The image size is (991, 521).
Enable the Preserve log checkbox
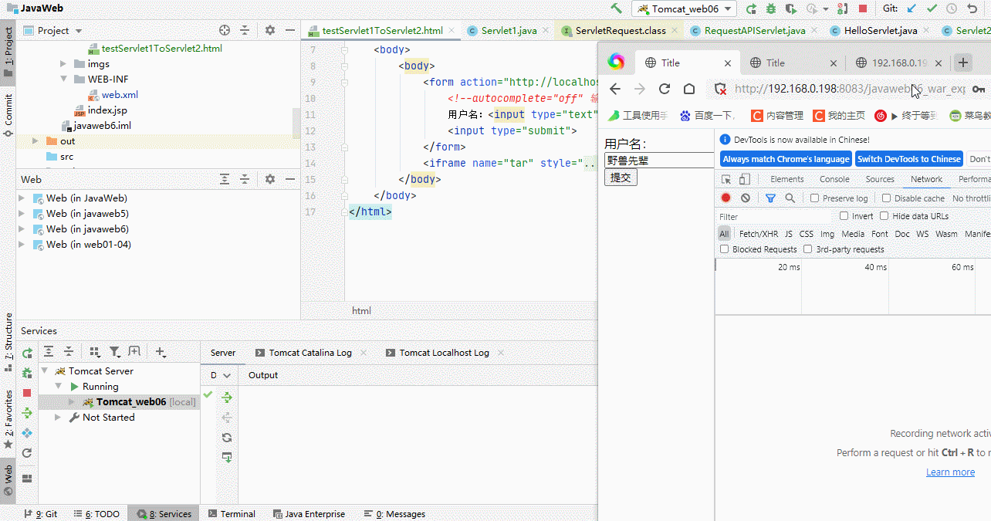(x=814, y=198)
